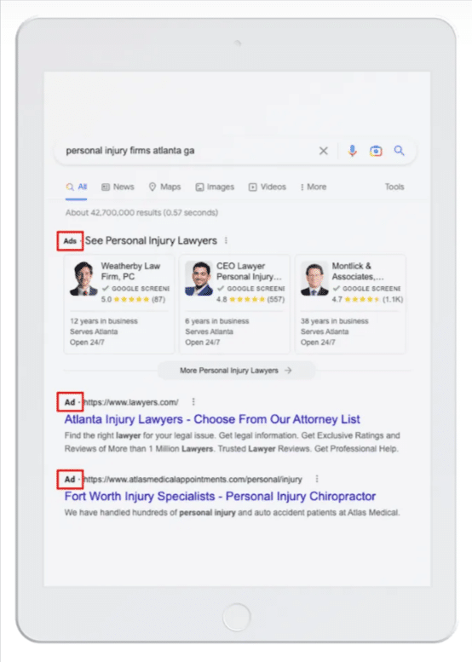Click '12 years in business' text
Image resolution: width=472 pixels, height=662 pixels.
pos(104,321)
